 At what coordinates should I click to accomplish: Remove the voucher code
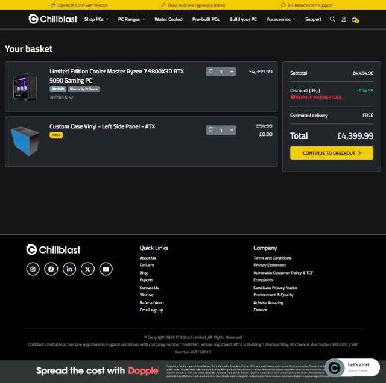click(316, 97)
